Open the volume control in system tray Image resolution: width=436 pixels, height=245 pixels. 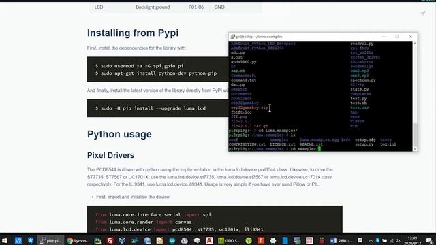click(x=398, y=240)
